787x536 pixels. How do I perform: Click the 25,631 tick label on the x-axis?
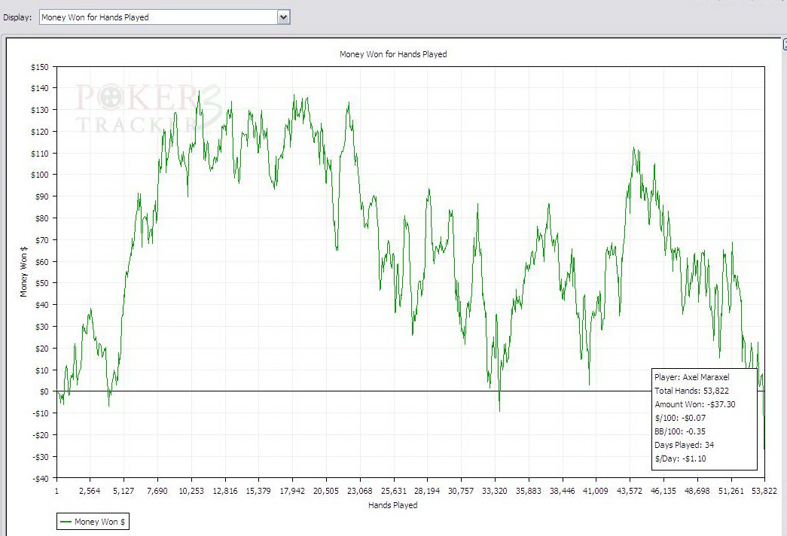pos(393,491)
